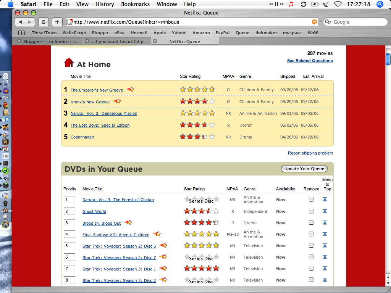
Task: Open the bookmarks book icon in bar
Action: click(22, 33)
